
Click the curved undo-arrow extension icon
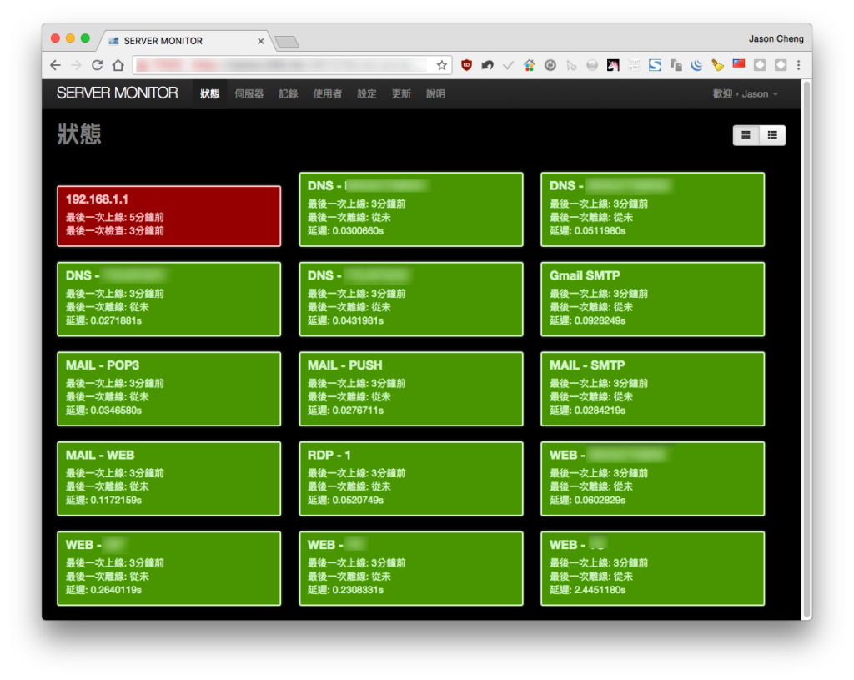487,65
